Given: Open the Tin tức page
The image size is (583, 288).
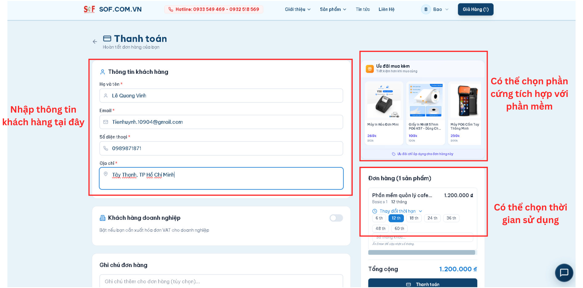Looking at the screenshot, I should pos(363,10).
